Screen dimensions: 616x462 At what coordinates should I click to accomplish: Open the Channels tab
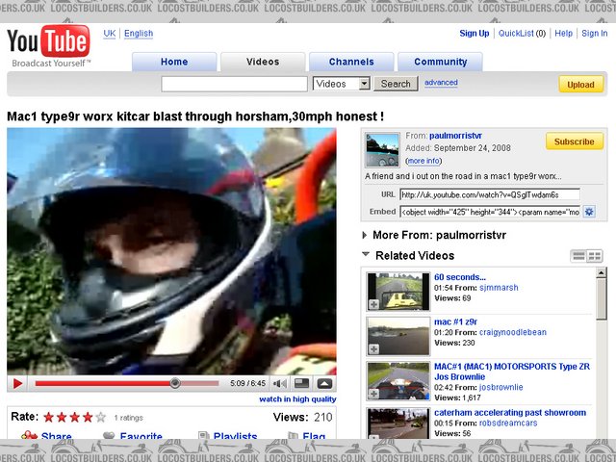click(351, 62)
